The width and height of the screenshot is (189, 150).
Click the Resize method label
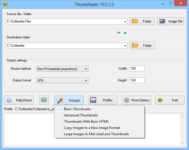(21, 69)
